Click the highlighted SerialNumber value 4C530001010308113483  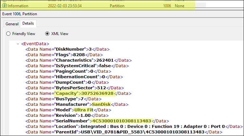(x=122, y=121)
